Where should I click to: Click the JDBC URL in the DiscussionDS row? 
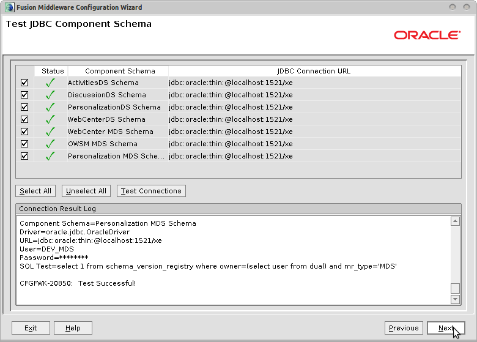click(231, 95)
